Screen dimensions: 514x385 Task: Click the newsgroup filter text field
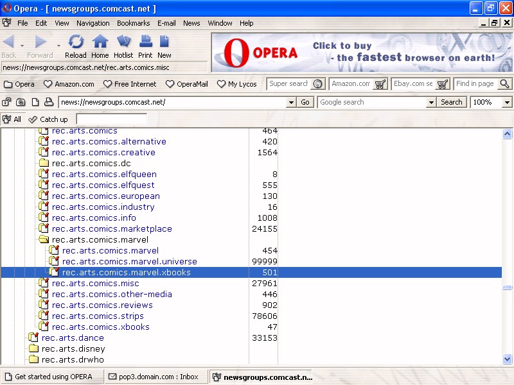point(111,119)
